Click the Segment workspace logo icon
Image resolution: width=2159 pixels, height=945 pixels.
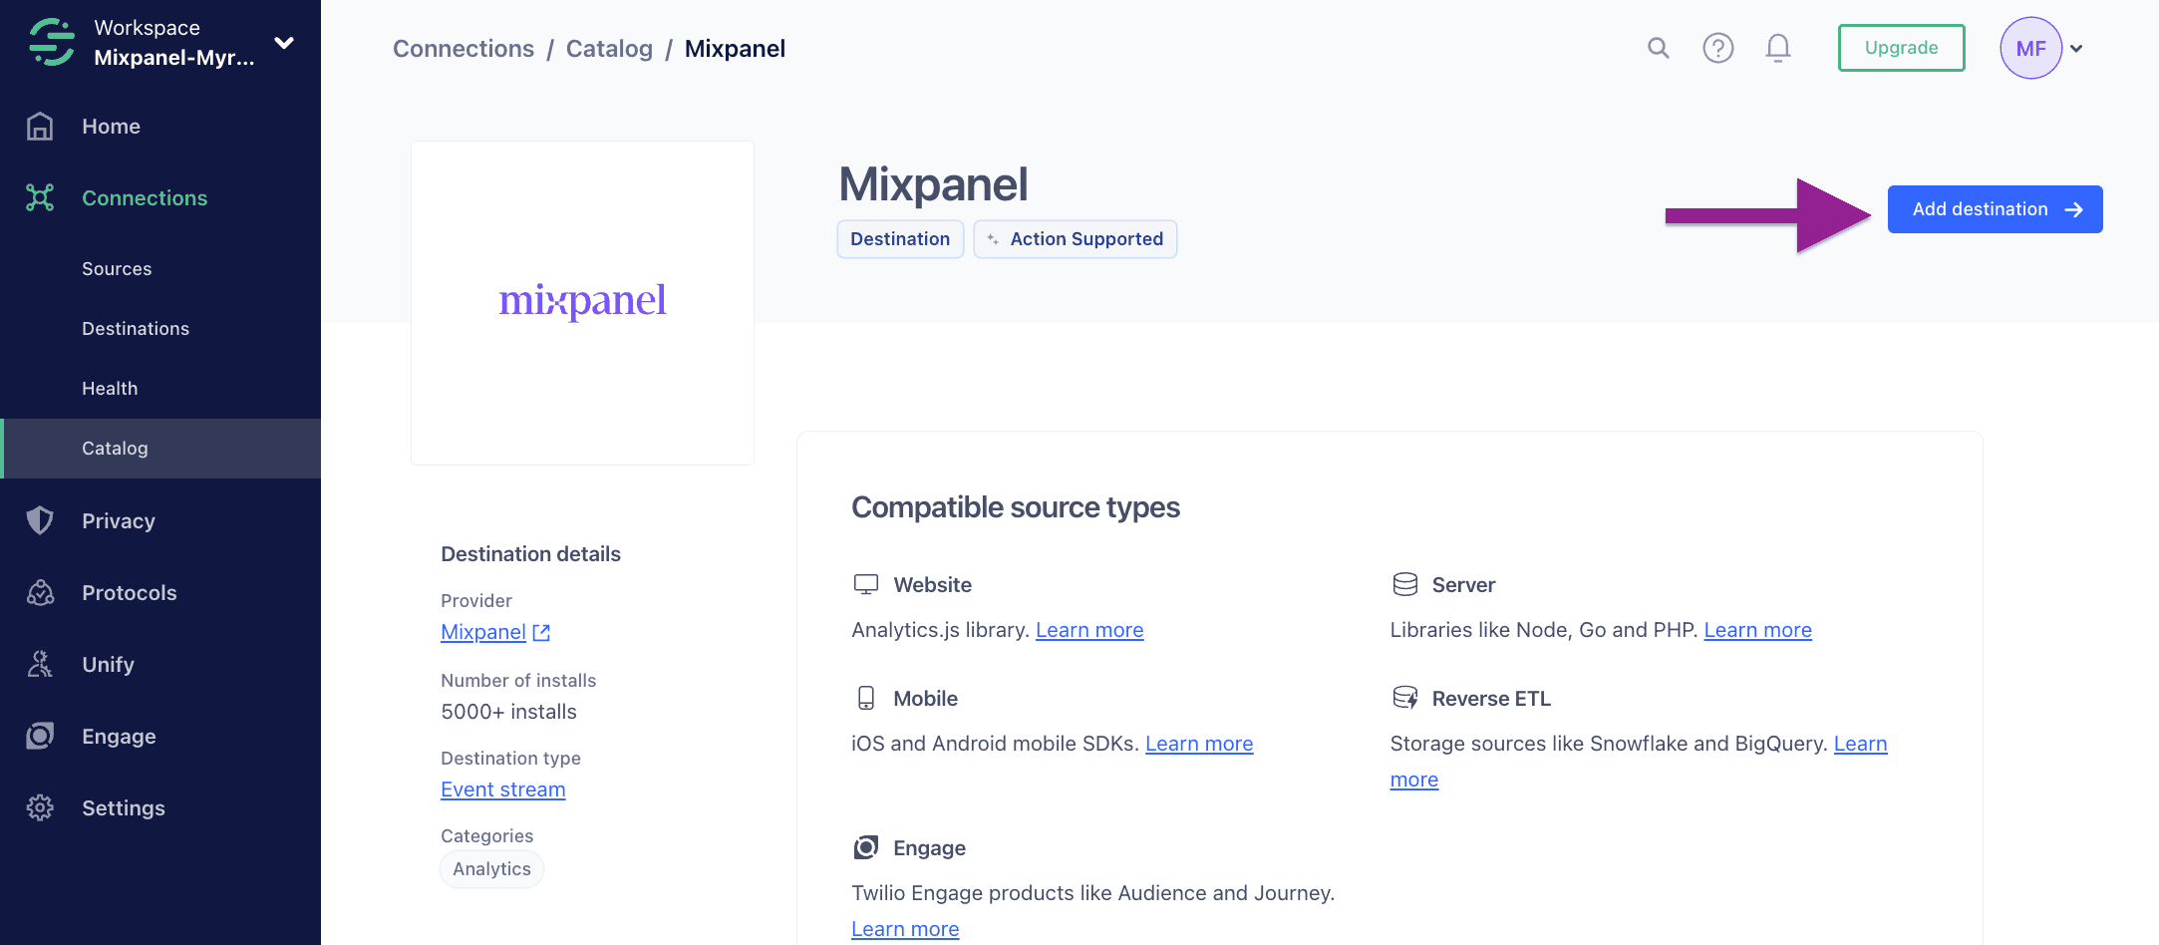(x=50, y=42)
